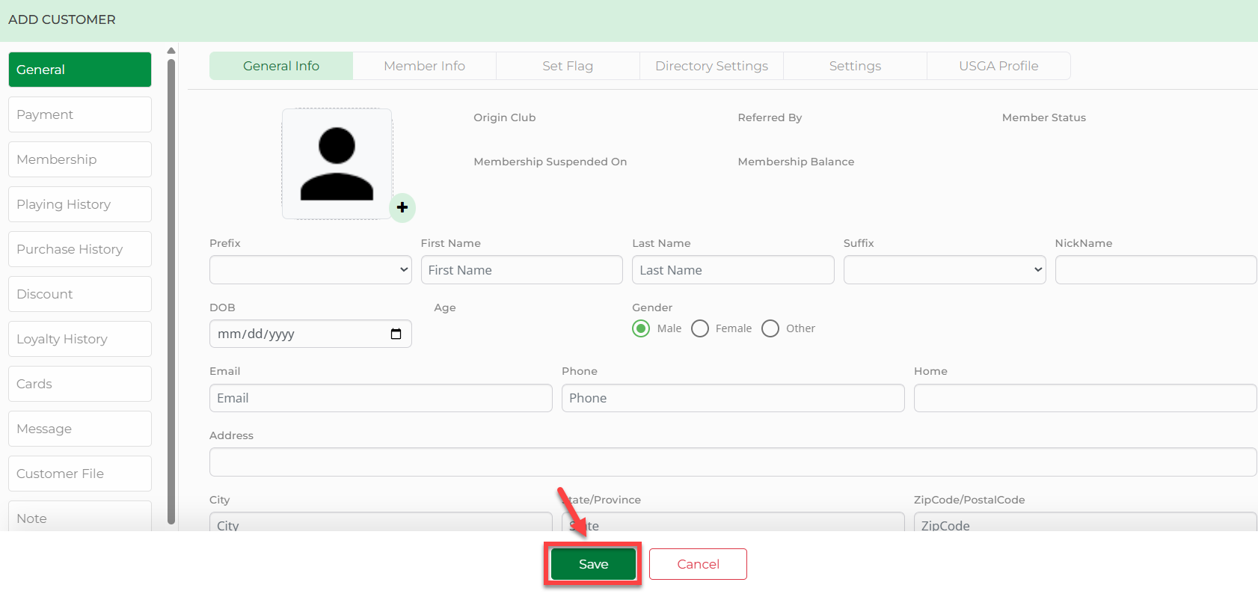Select the Female gender radio button
Image resolution: width=1258 pixels, height=594 pixels.
tap(700, 328)
